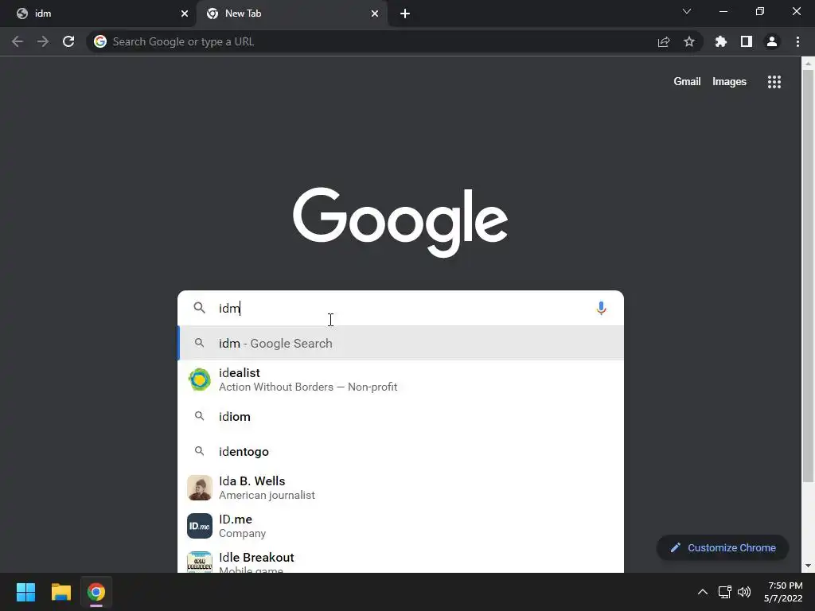The height and width of the screenshot is (611, 815).
Task: Open the Google apps grid
Action: pos(774,82)
